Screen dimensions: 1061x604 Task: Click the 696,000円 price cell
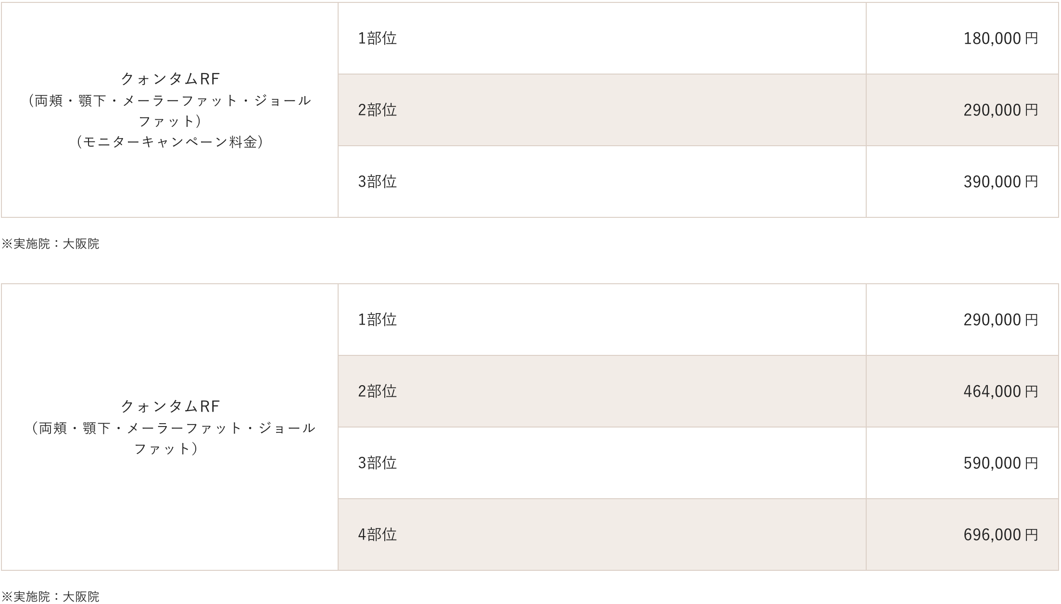tap(1000, 535)
